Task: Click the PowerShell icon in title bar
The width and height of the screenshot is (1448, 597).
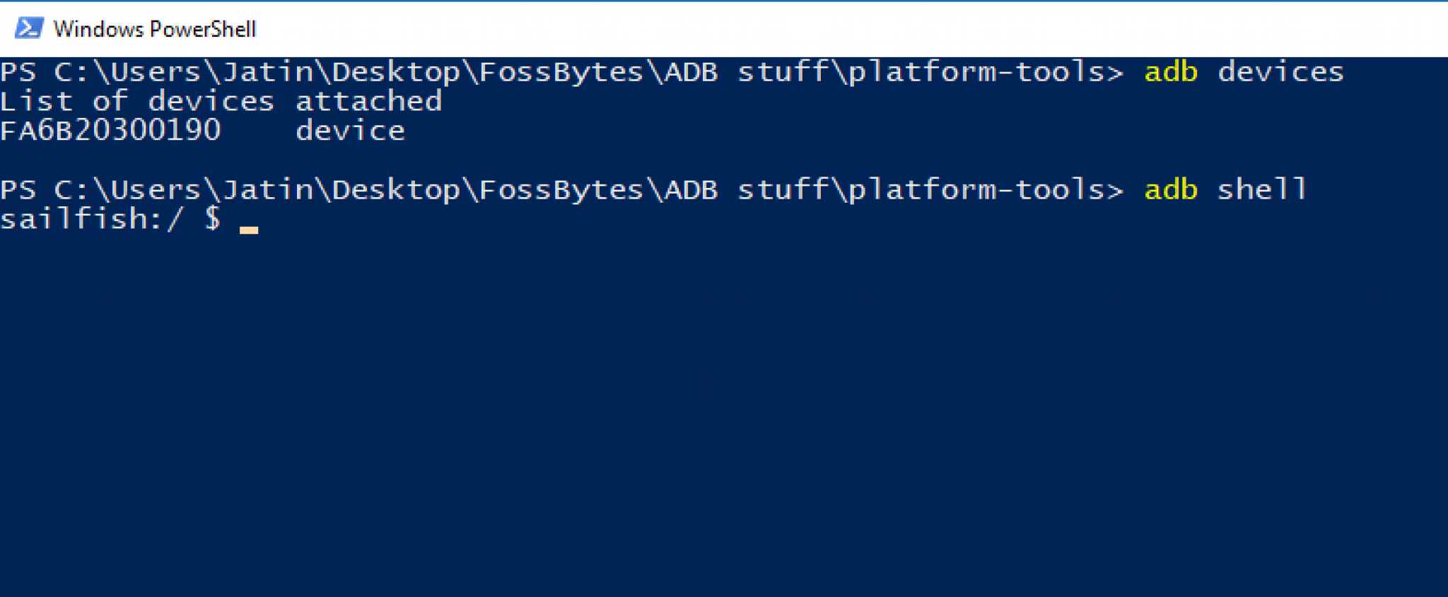Action: click(28, 28)
